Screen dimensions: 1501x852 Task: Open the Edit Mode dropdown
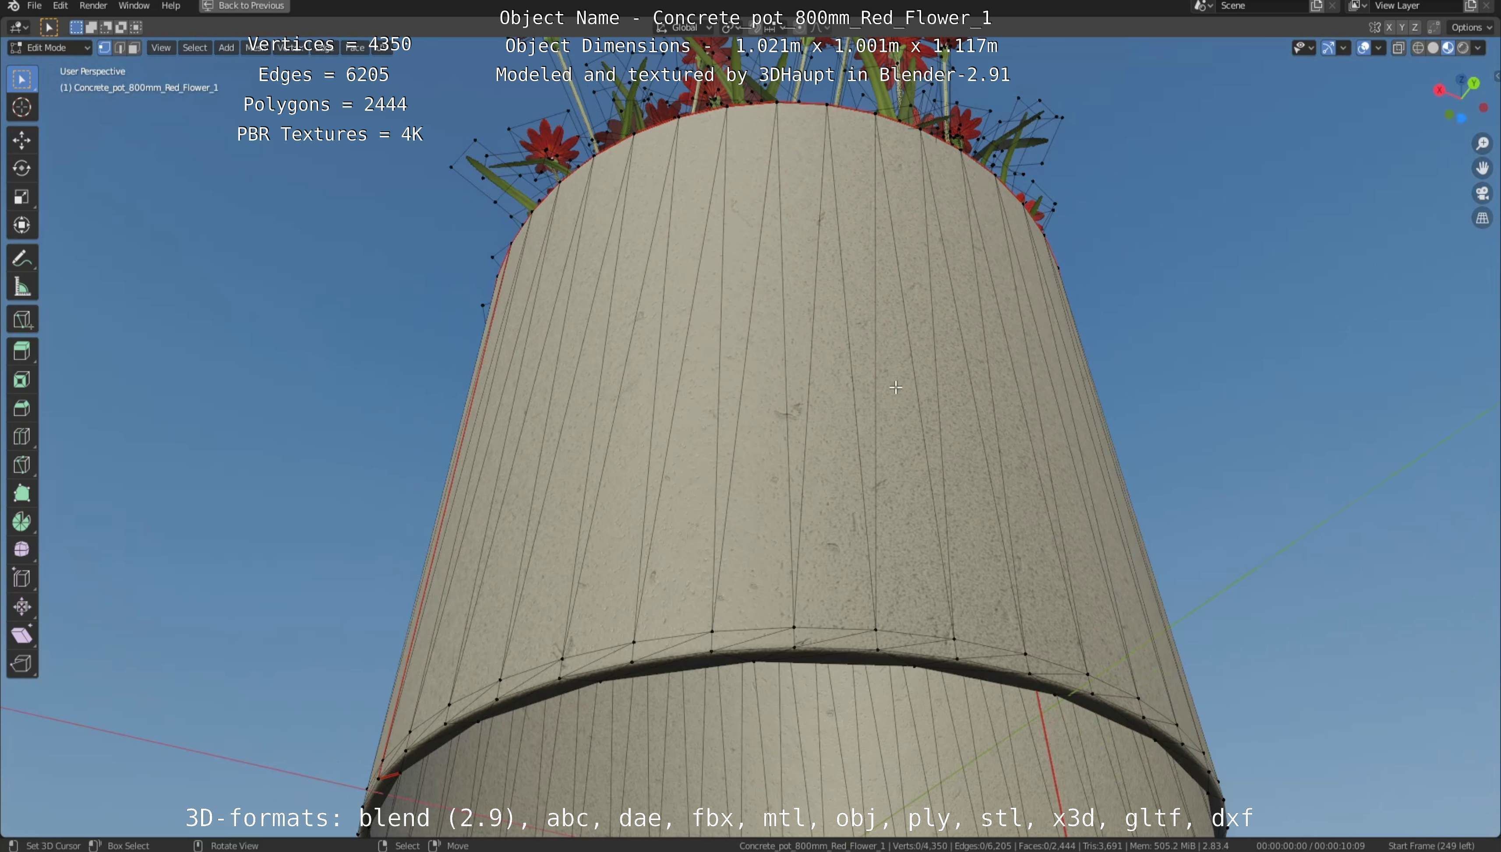[x=50, y=48]
